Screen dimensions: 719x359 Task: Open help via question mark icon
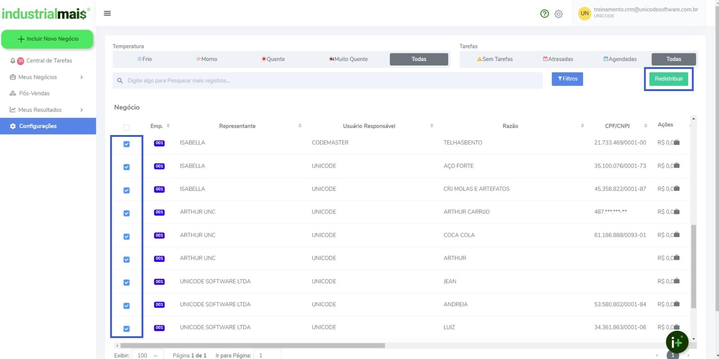[x=544, y=14]
